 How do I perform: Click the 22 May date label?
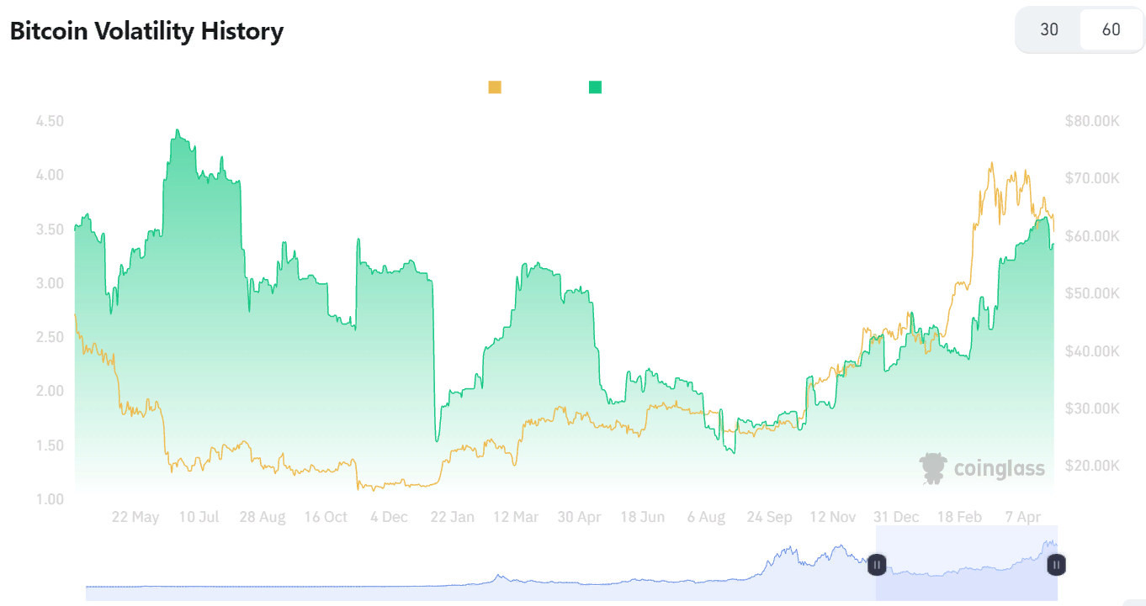pyautogui.click(x=135, y=517)
